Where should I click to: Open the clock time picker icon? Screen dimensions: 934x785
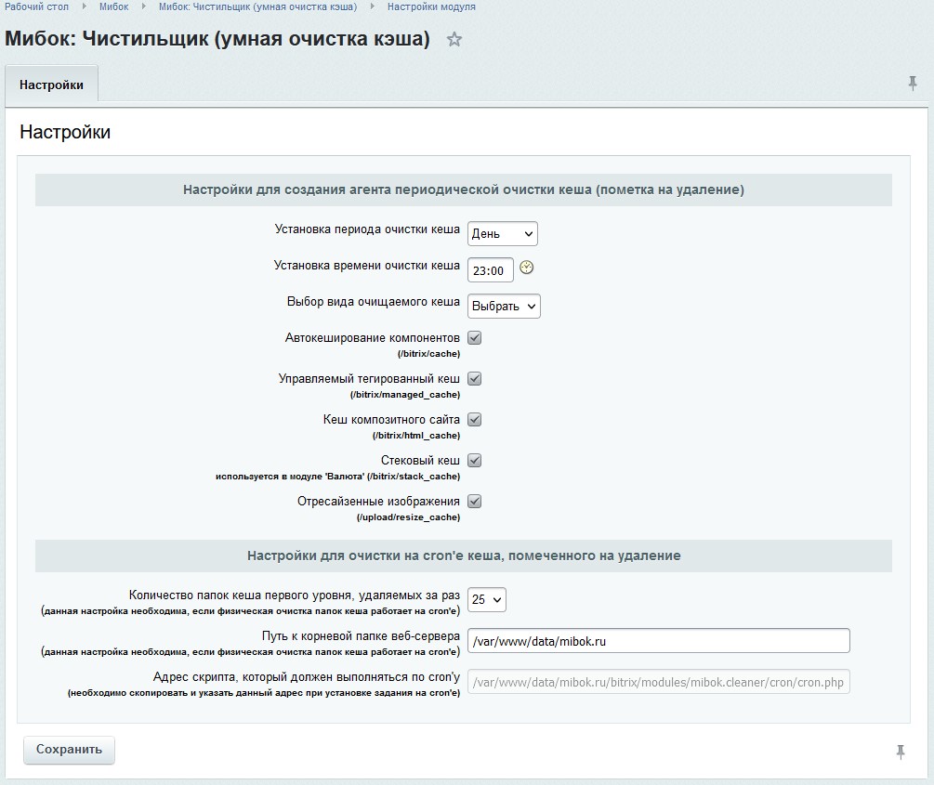527,268
